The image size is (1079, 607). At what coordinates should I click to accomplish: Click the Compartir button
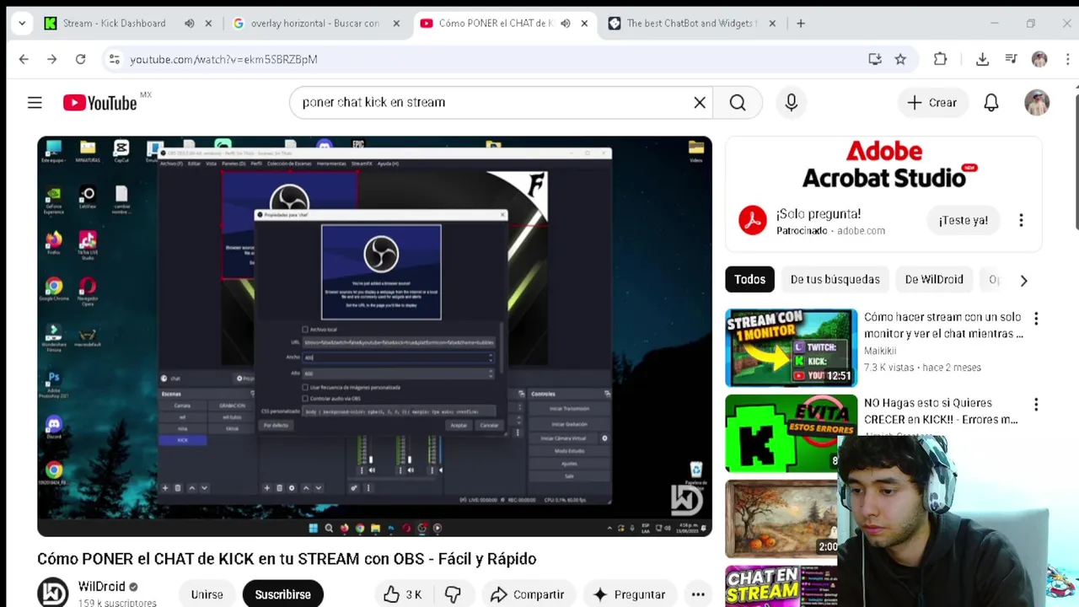[527, 594]
